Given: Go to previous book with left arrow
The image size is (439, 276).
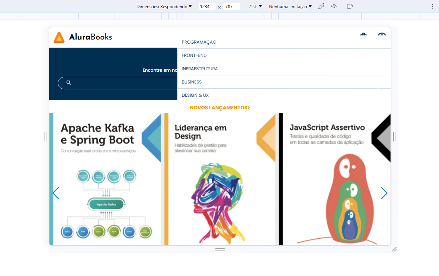Looking at the screenshot, I should [56, 193].
